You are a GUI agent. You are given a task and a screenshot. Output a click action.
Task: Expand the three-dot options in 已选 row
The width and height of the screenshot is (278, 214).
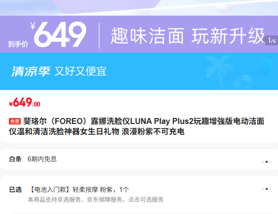click(267, 189)
